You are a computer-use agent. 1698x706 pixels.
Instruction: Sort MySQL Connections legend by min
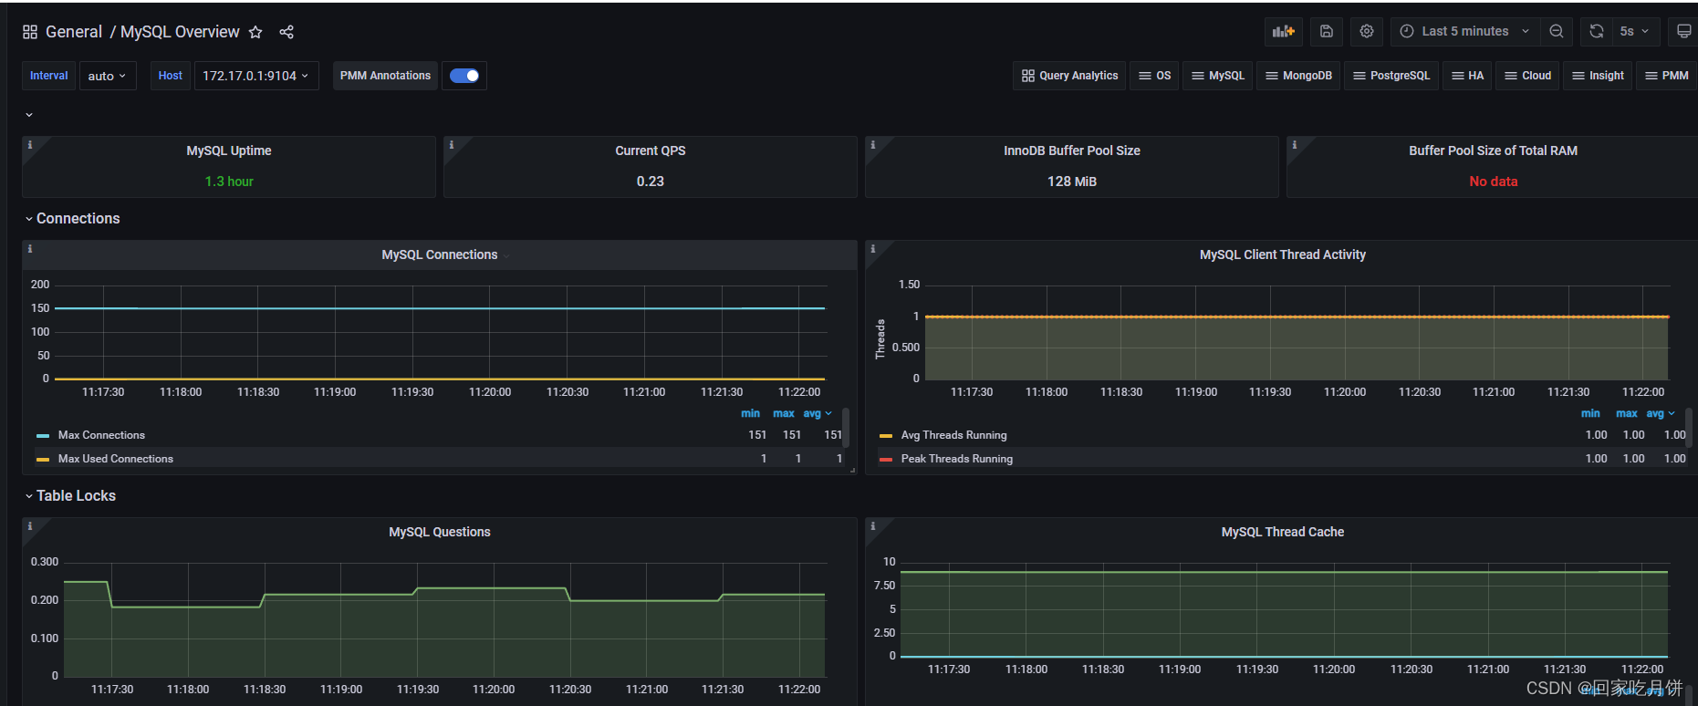750,413
